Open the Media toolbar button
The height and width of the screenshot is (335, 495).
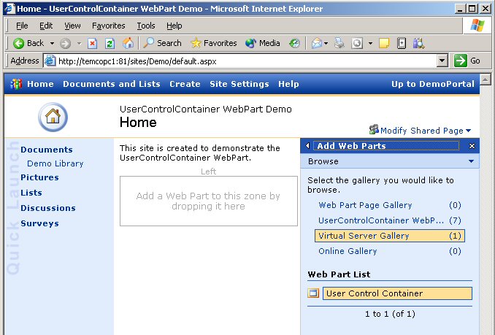pyautogui.click(x=263, y=43)
